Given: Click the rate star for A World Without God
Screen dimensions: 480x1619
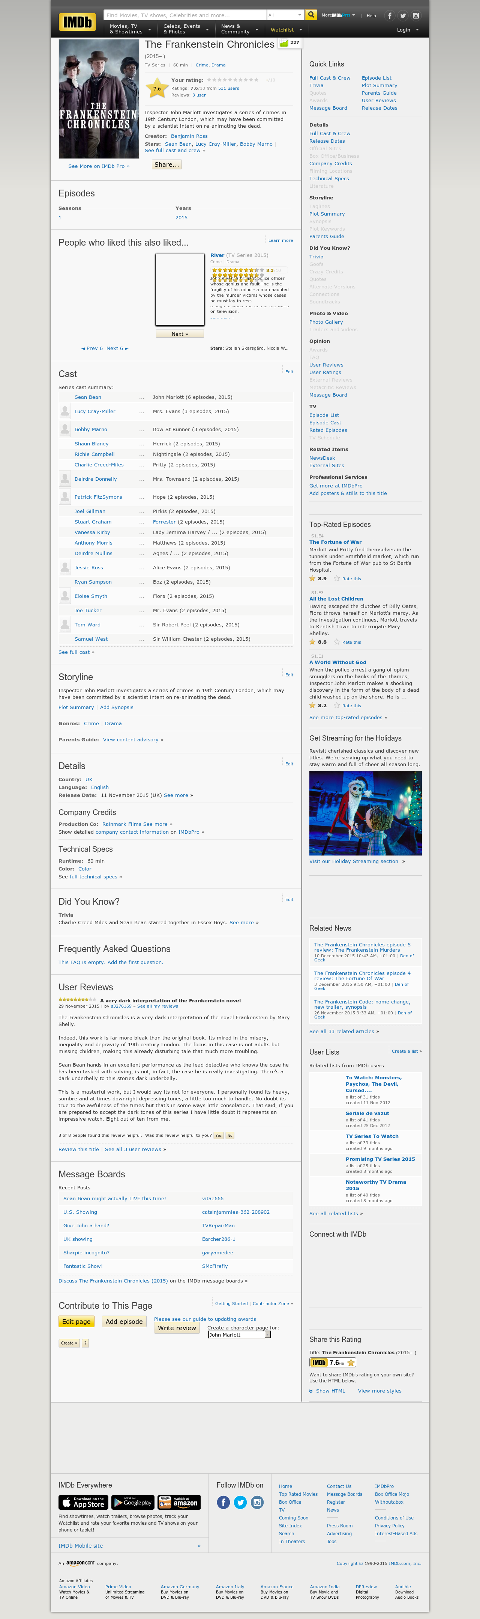Looking at the screenshot, I should click(x=336, y=705).
